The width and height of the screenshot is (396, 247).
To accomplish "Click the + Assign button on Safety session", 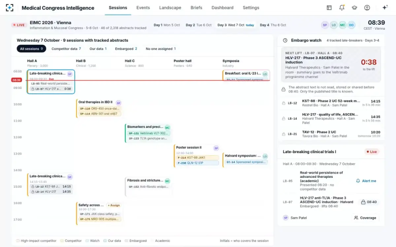I will (114, 205).
